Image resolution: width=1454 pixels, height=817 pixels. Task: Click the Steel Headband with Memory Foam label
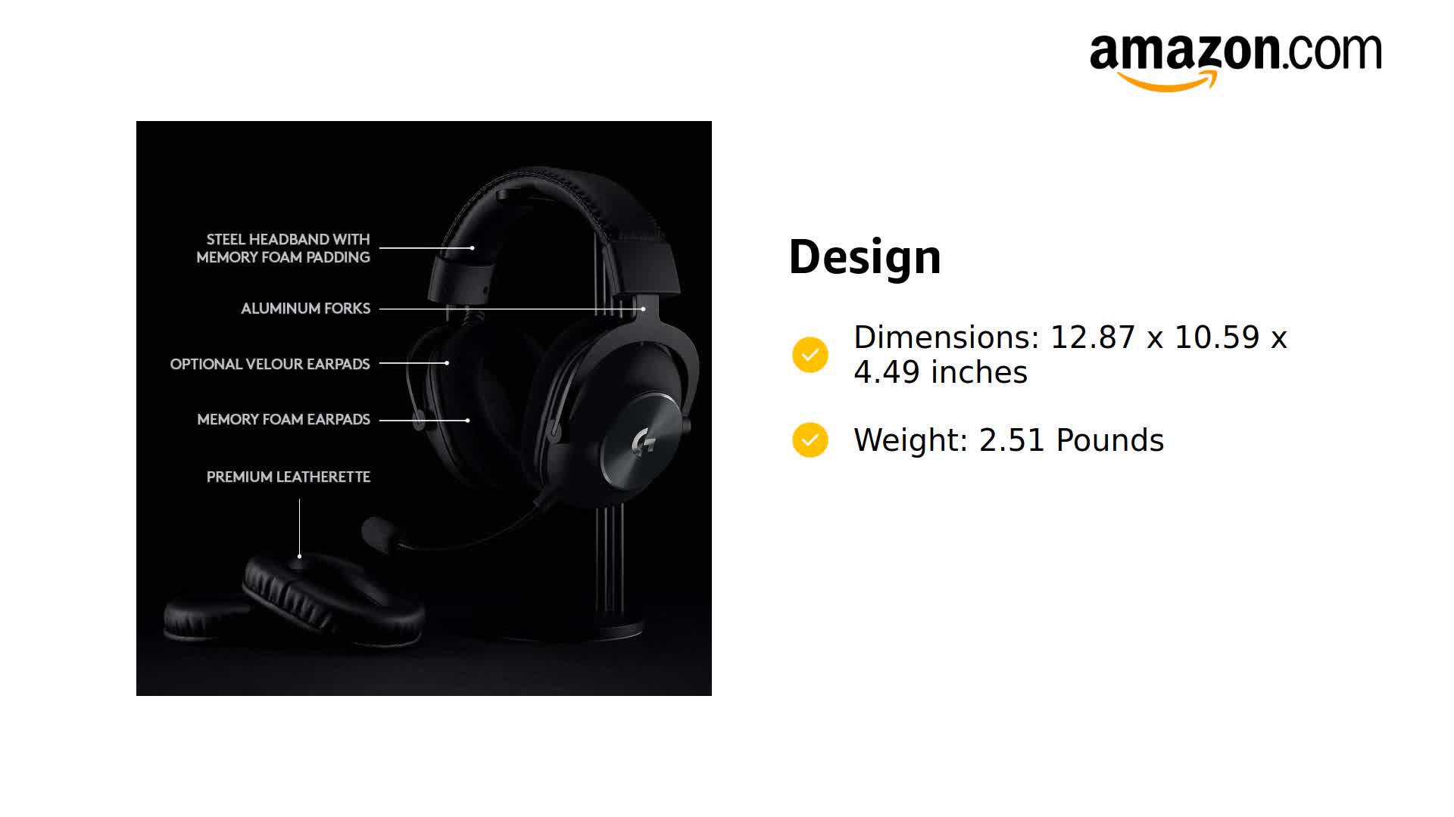[x=283, y=248]
